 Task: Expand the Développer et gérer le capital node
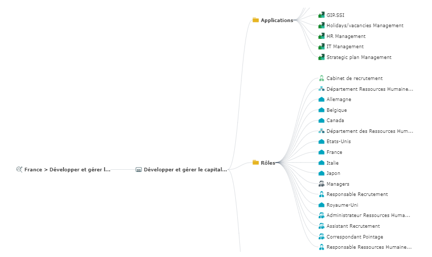pos(229,169)
